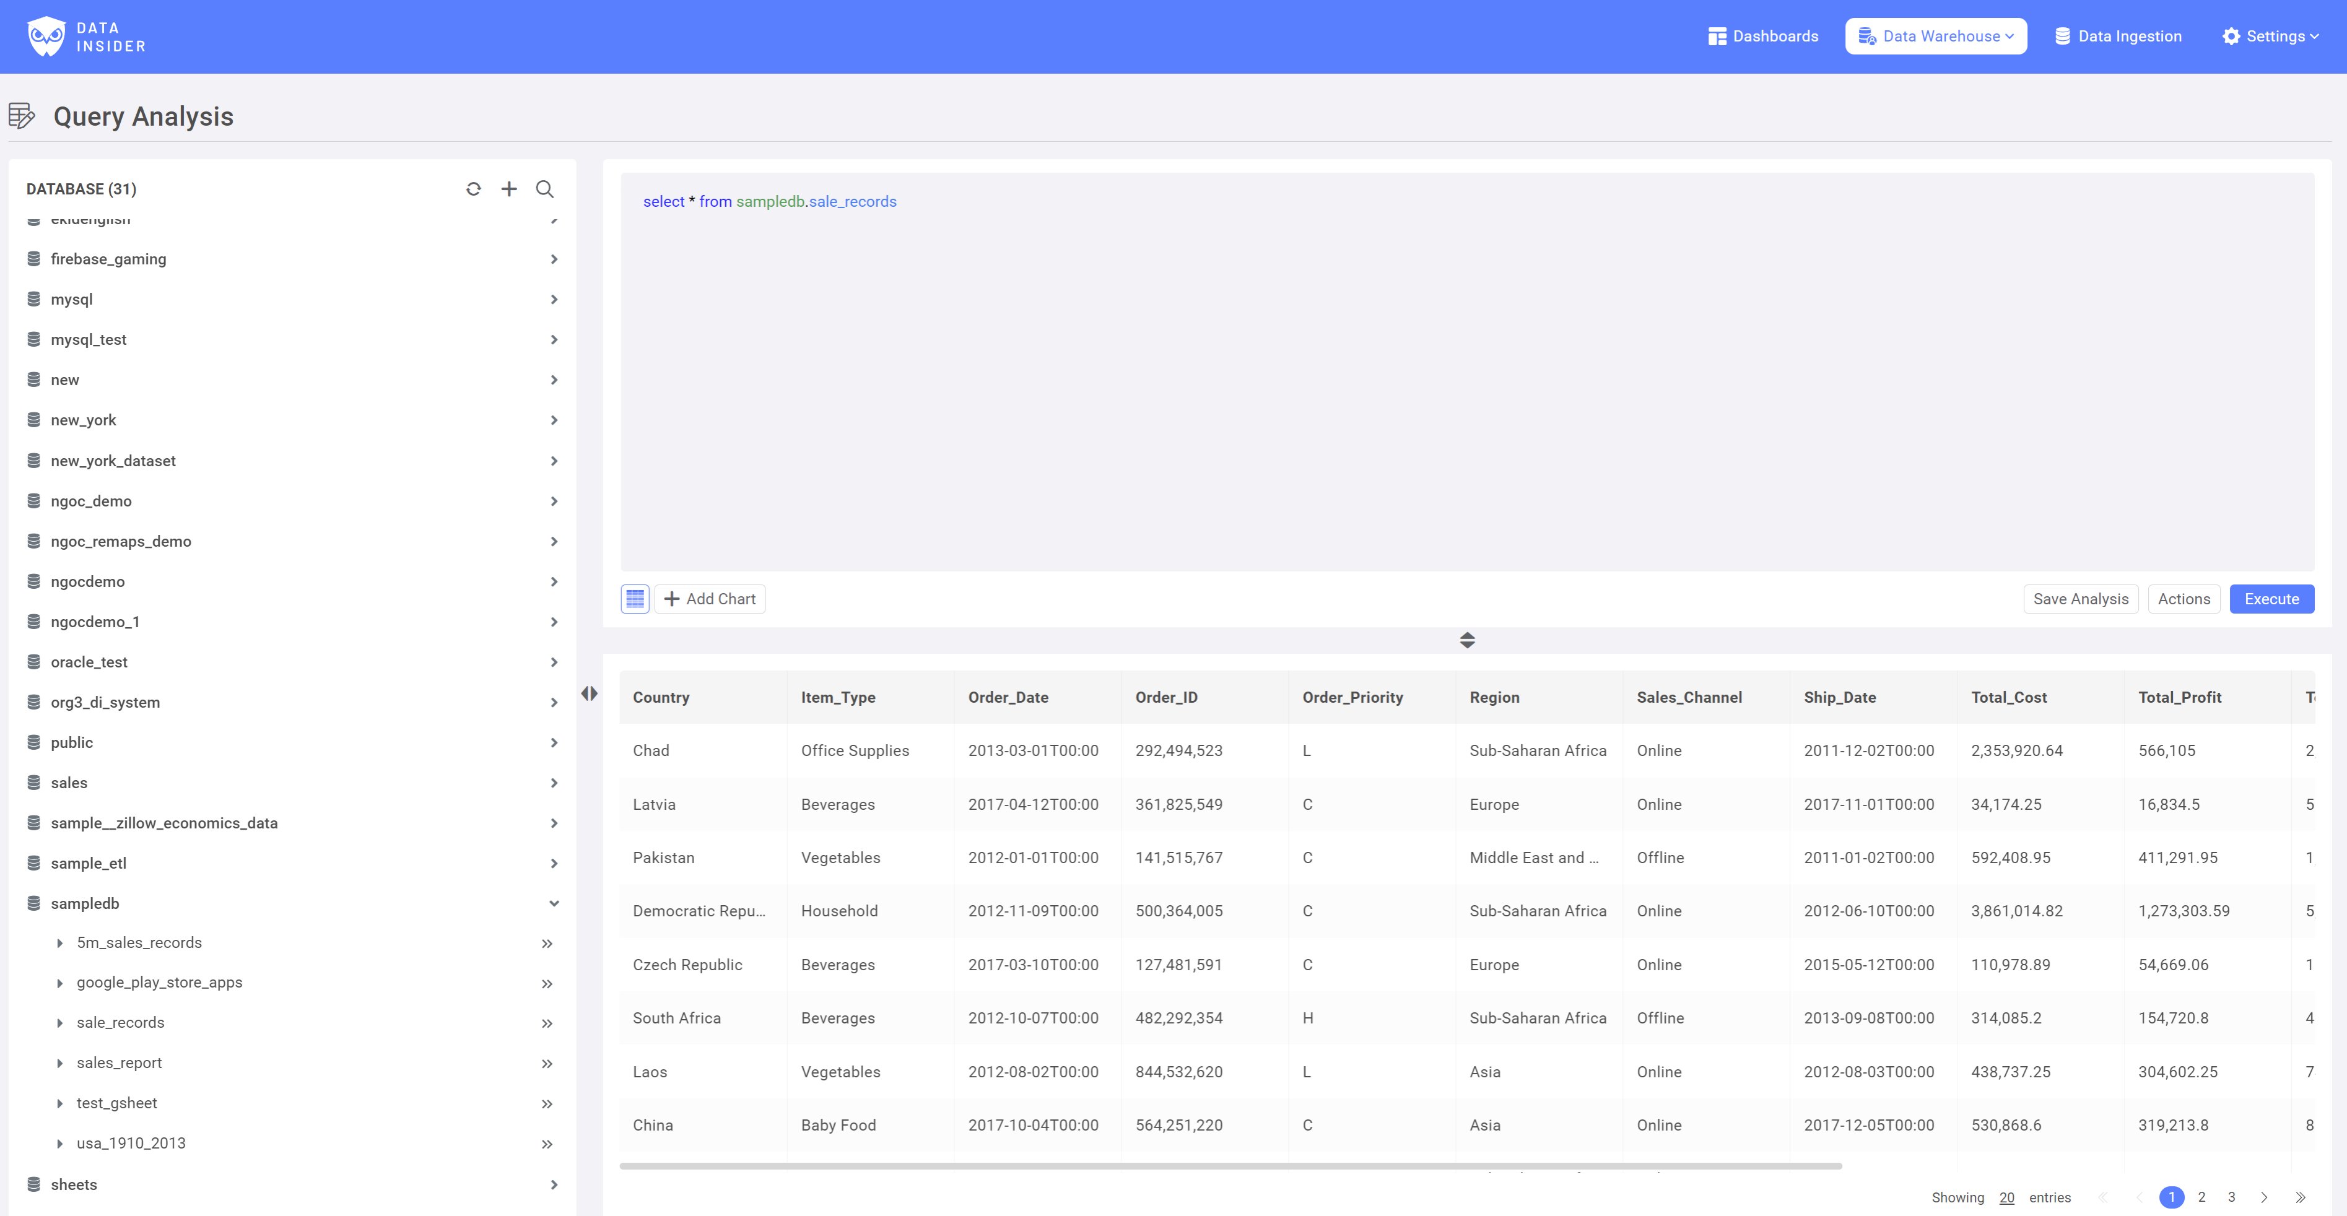Refresh the database list
The image size is (2347, 1216).
(x=474, y=189)
